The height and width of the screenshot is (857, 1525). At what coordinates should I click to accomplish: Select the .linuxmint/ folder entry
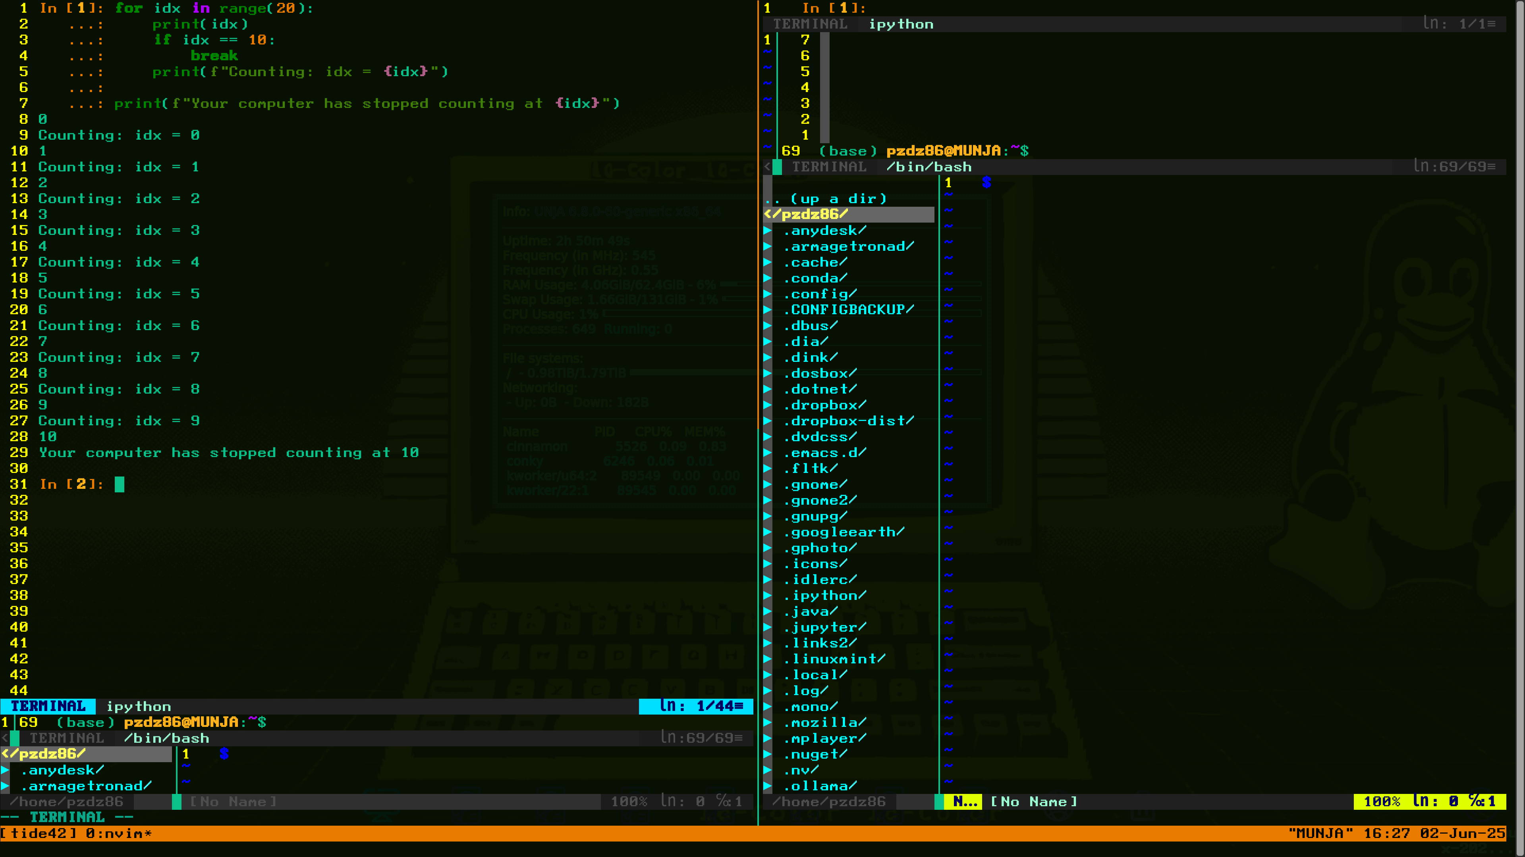pyautogui.click(x=834, y=659)
